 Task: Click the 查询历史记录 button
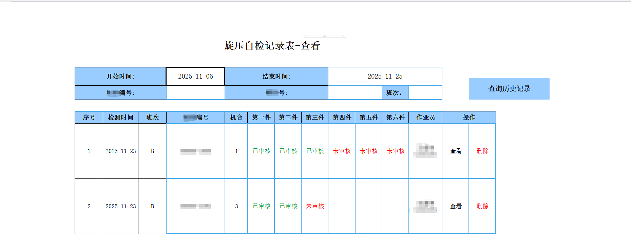[509, 89]
